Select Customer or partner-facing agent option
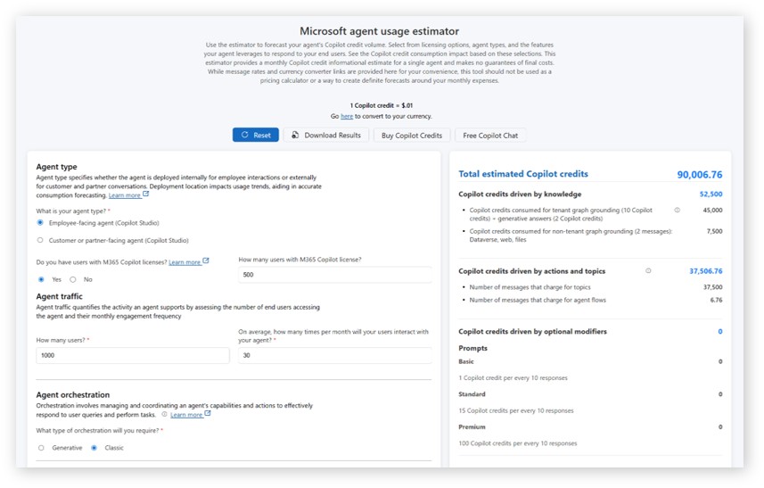764x488 pixels. click(x=40, y=240)
